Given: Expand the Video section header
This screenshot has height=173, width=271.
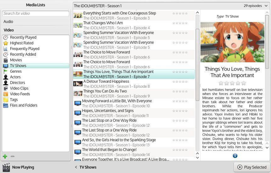Looking at the screenshot, I should (8, 30).
